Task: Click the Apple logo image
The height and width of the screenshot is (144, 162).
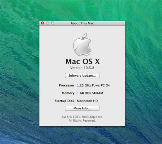Action: (82, 44)
